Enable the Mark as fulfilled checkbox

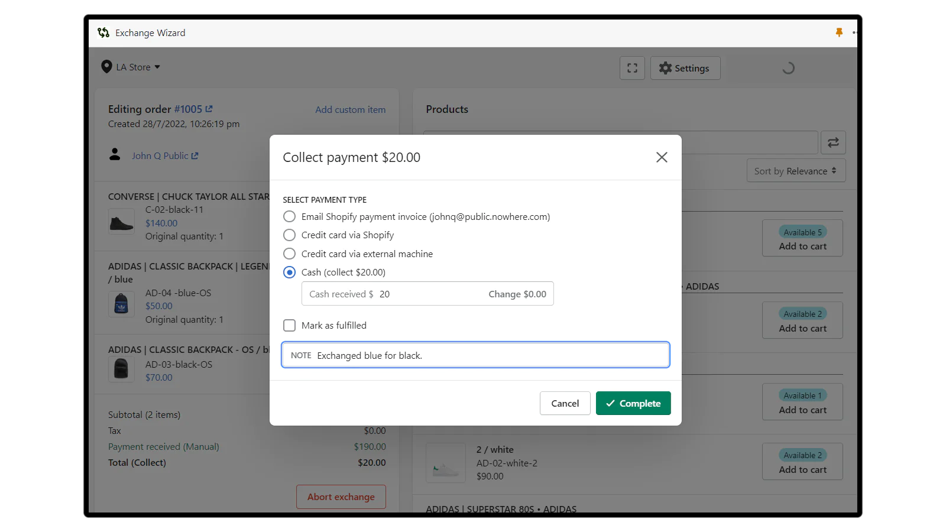pos(289,326)
